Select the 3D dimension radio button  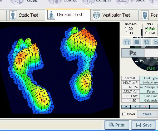(127, 33)
